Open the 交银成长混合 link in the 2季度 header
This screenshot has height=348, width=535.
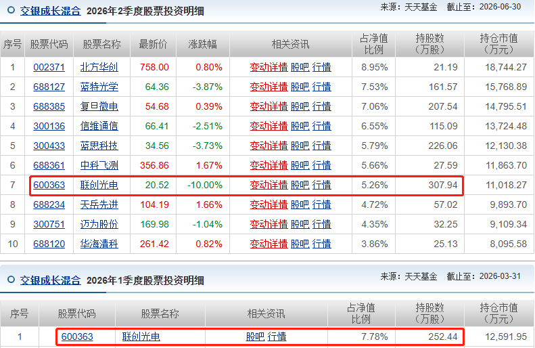click(51, 11)
